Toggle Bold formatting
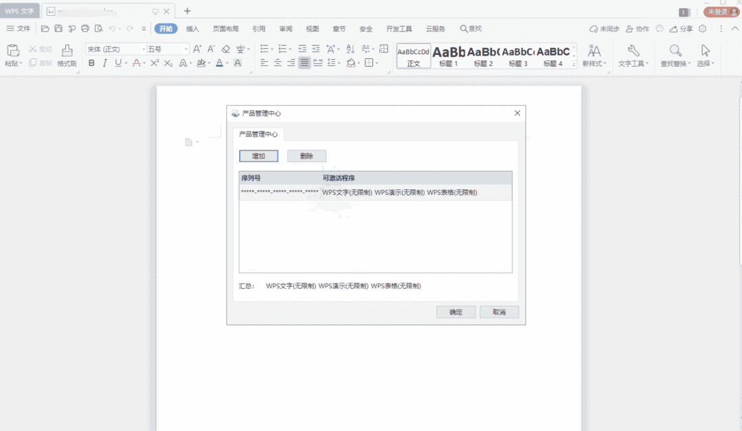 coord(91,63)
